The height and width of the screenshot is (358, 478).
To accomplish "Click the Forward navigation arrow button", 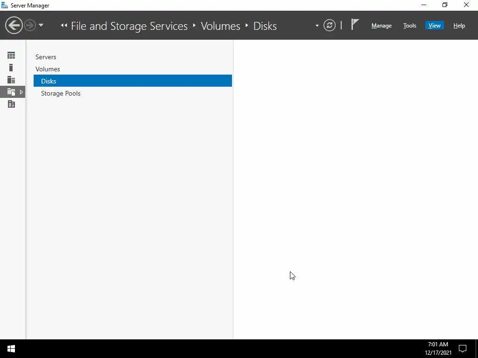I will coord(30,25).
